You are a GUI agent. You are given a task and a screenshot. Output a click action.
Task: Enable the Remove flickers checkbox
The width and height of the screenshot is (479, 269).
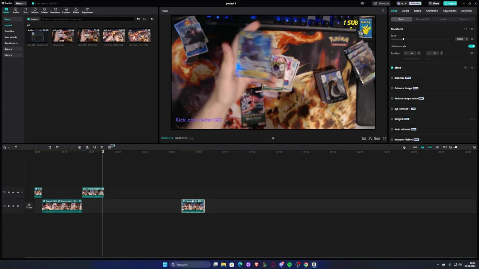click(392, 140)
